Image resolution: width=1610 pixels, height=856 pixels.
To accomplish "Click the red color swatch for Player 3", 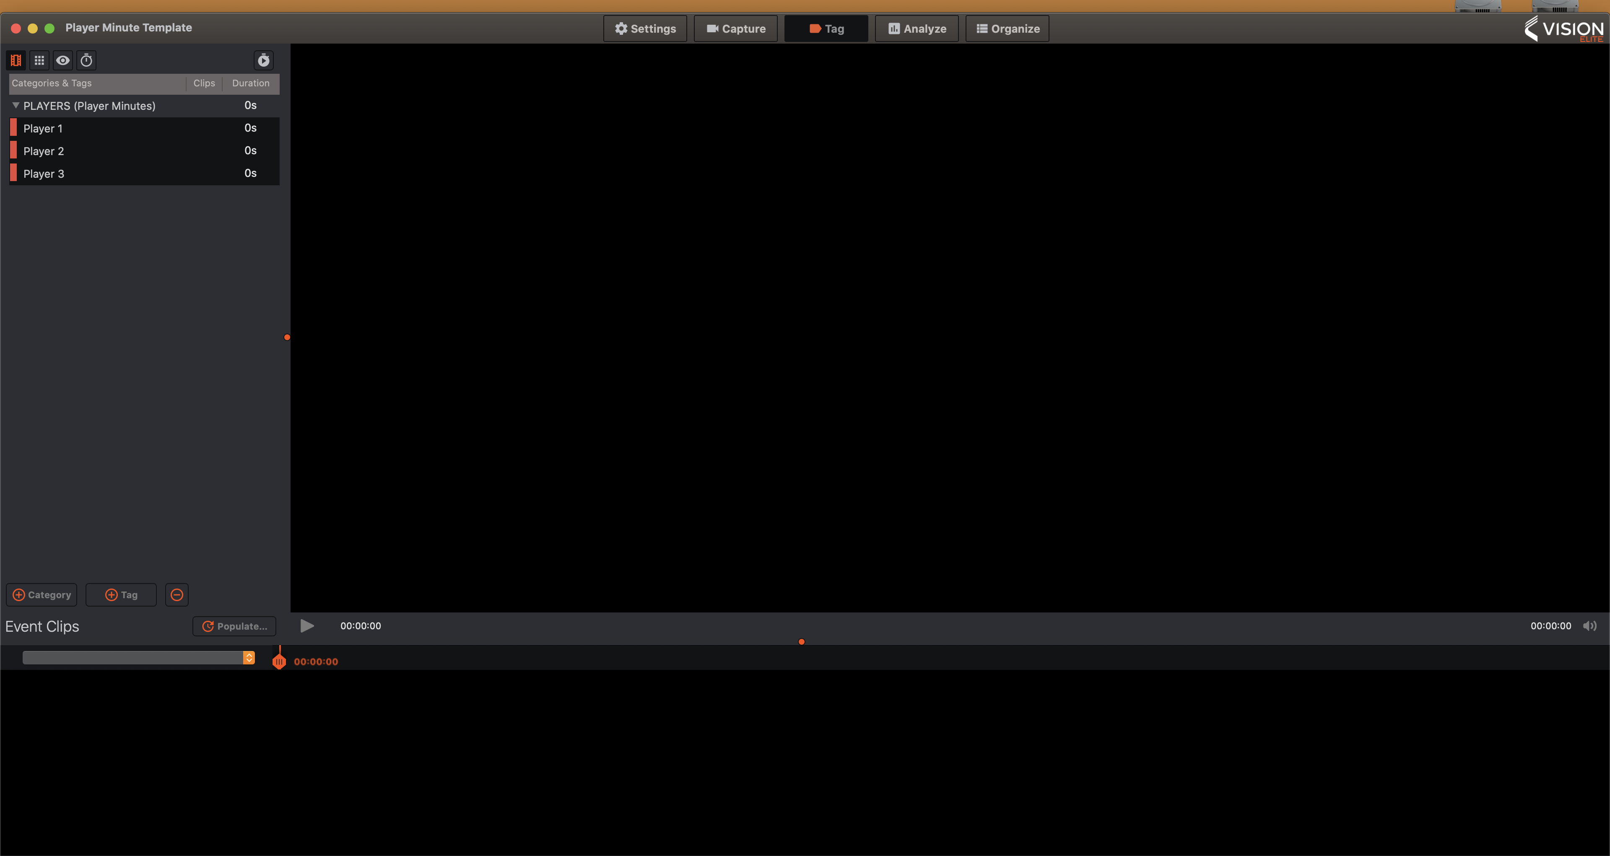I will click(14, 173).
